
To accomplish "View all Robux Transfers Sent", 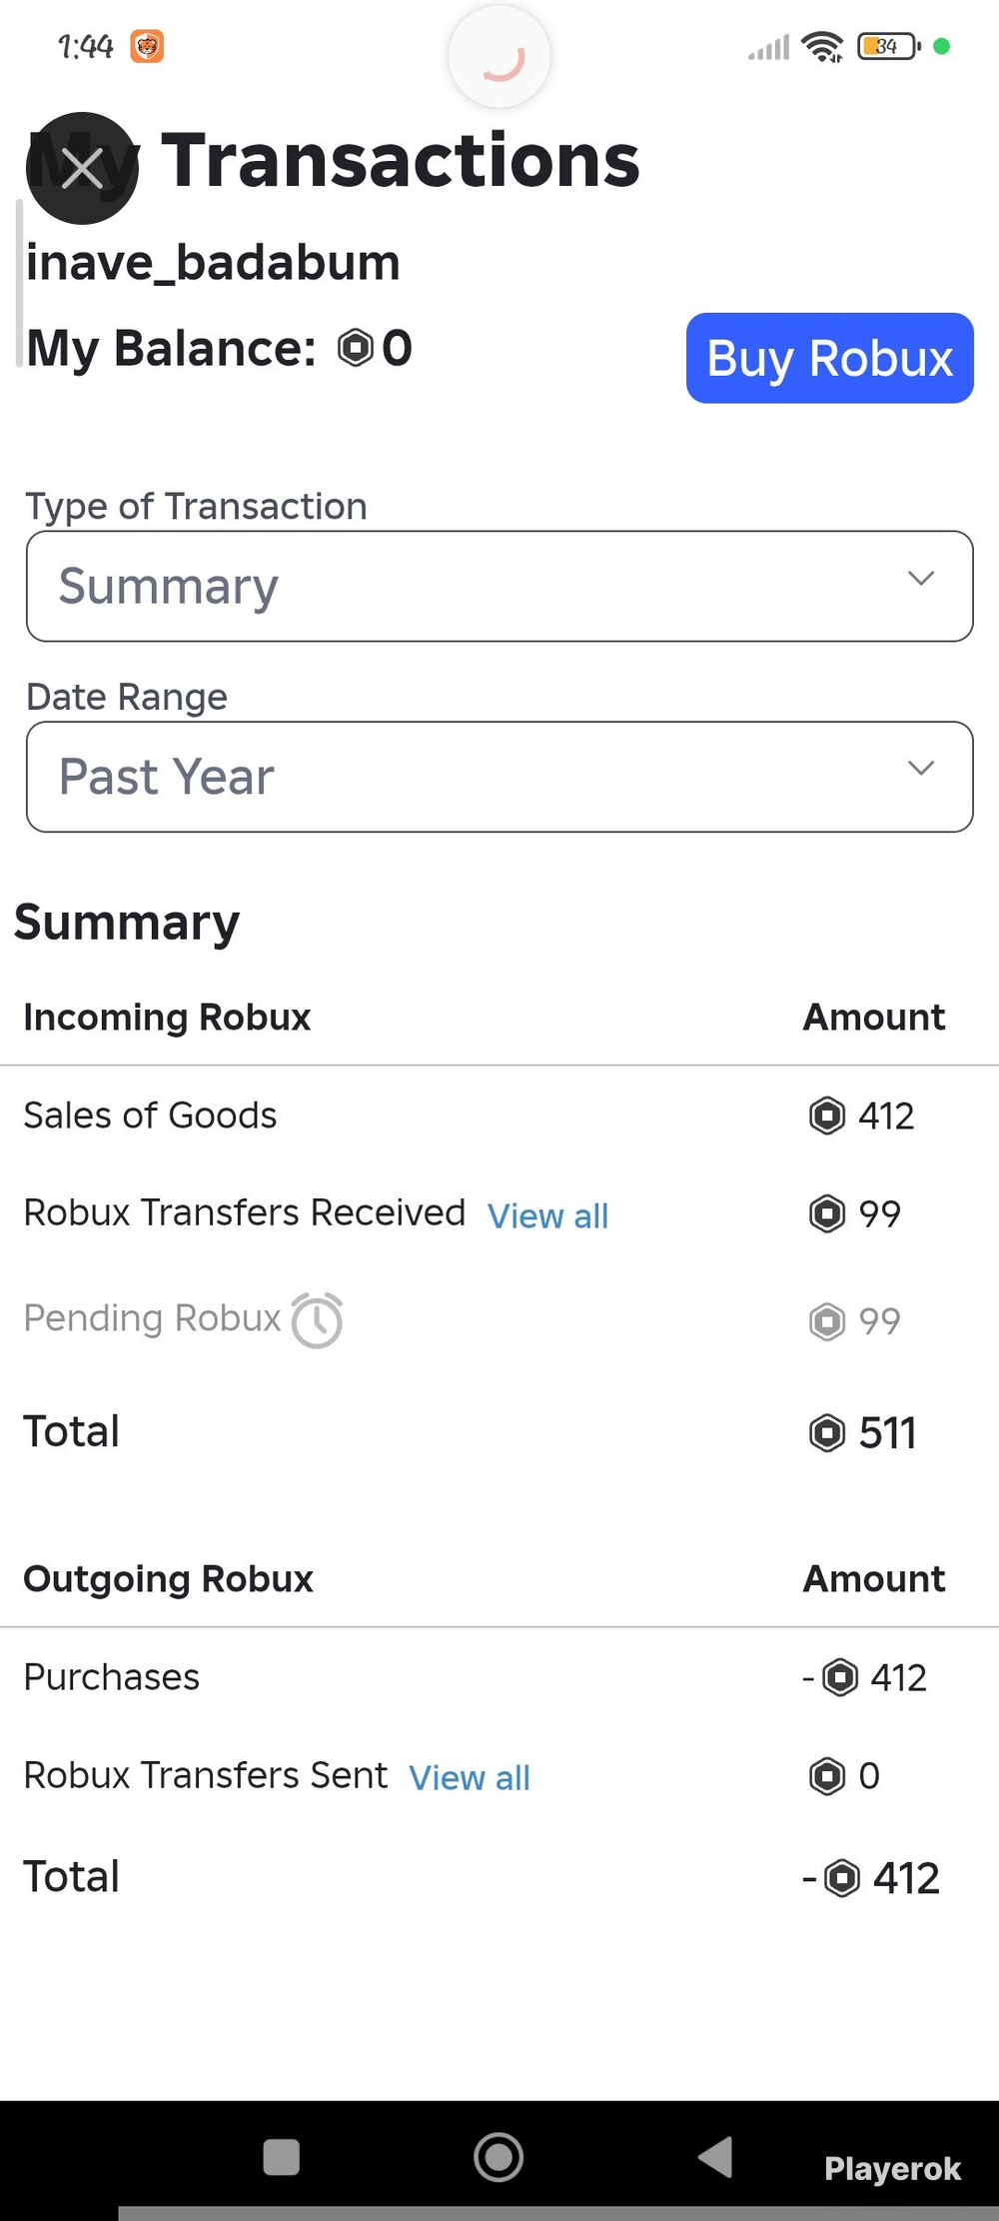I will click(470, 1777).
